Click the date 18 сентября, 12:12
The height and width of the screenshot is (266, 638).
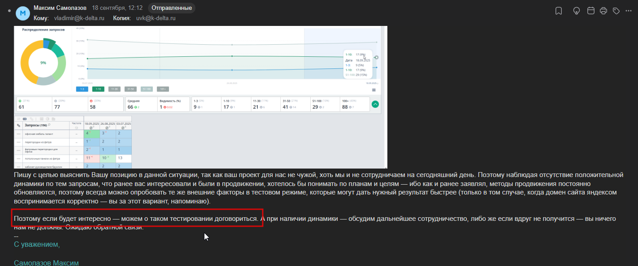coord(117,8)
